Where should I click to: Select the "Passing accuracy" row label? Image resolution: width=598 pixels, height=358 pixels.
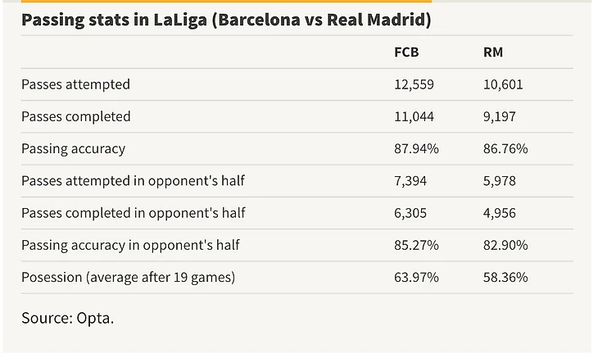pyautogui.click(x=73, y=149)
